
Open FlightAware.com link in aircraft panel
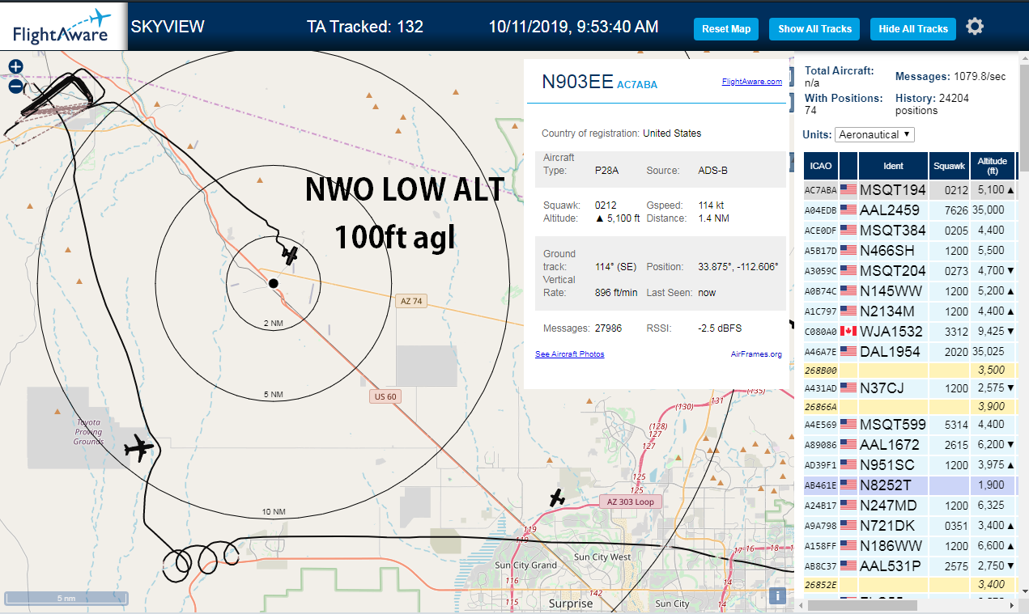point(752,81)
